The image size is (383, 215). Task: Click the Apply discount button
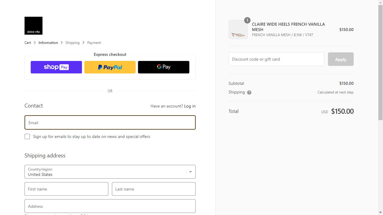pos(341,59)
